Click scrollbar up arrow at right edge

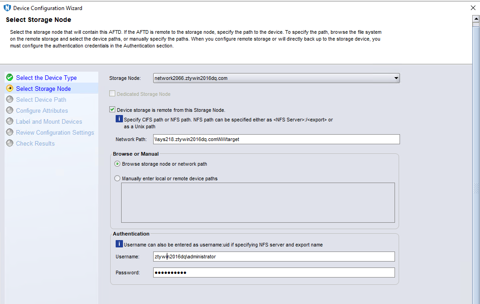point(476,19)
